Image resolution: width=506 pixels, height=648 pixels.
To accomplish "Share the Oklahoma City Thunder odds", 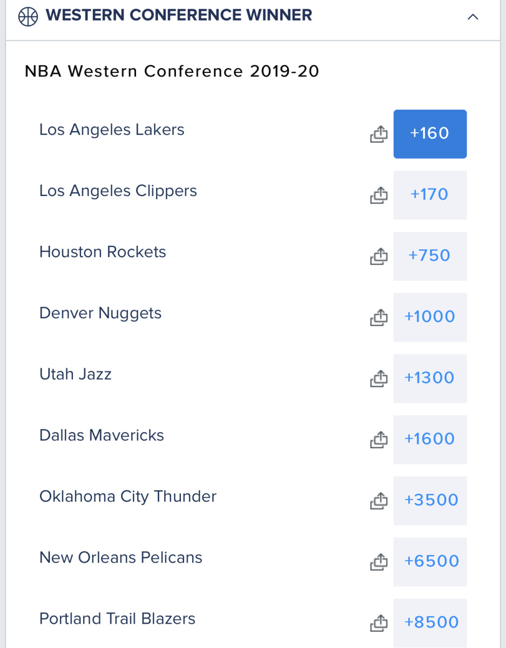I will tap(379, 500).
